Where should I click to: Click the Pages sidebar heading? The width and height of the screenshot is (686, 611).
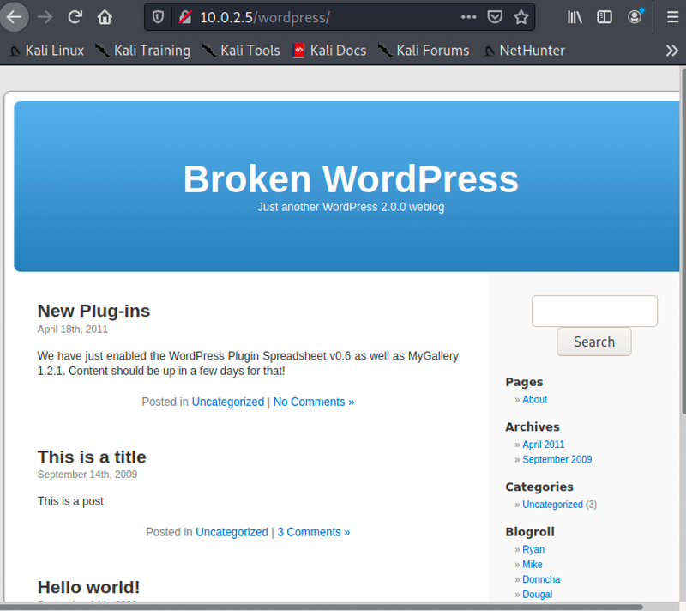[x=524, y=382]
